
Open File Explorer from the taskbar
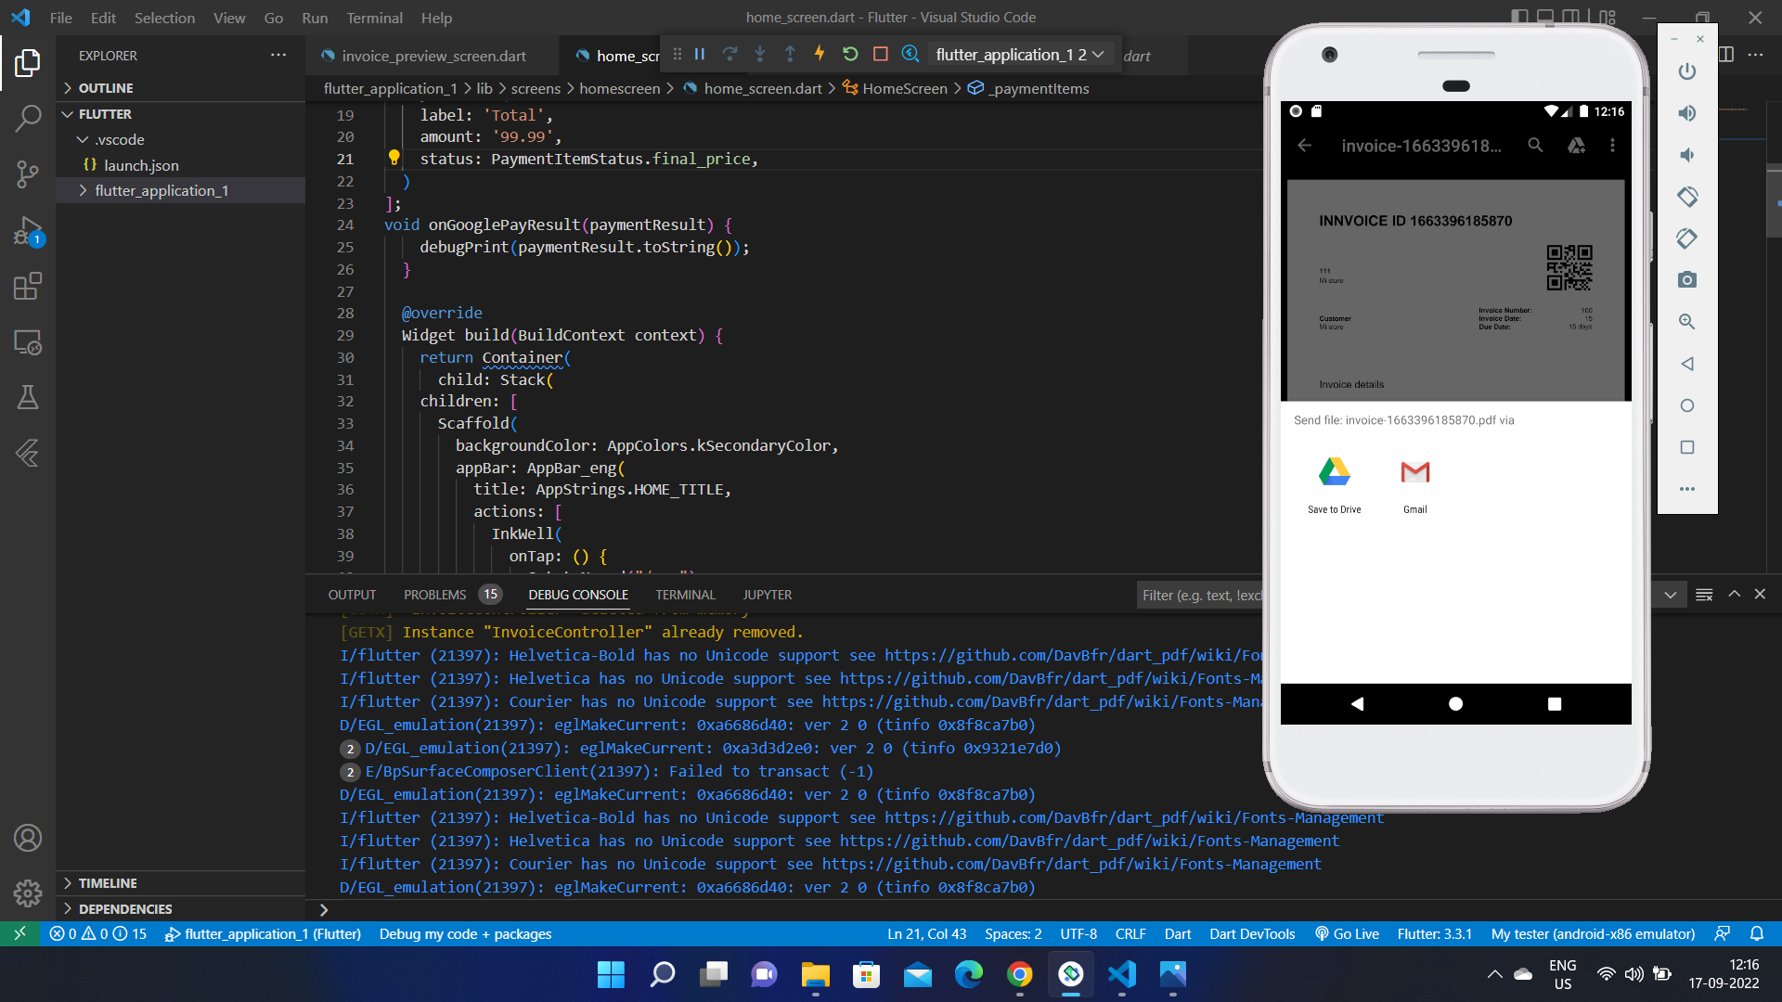pyautogui.click(x=816, y=974)
